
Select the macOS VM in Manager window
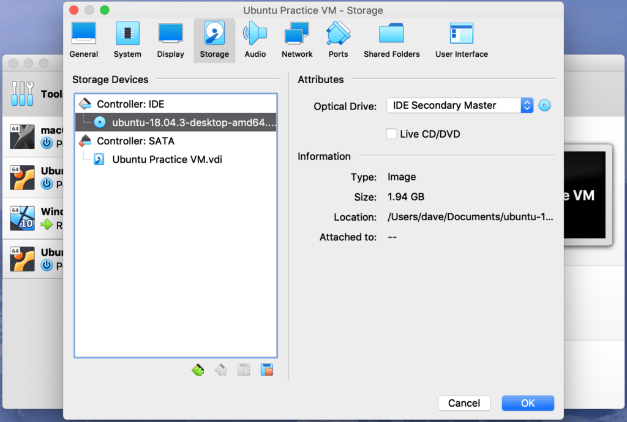click(x=34, y=137)
